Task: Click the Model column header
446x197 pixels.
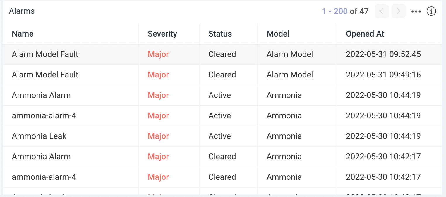Action: coord(278,34)
